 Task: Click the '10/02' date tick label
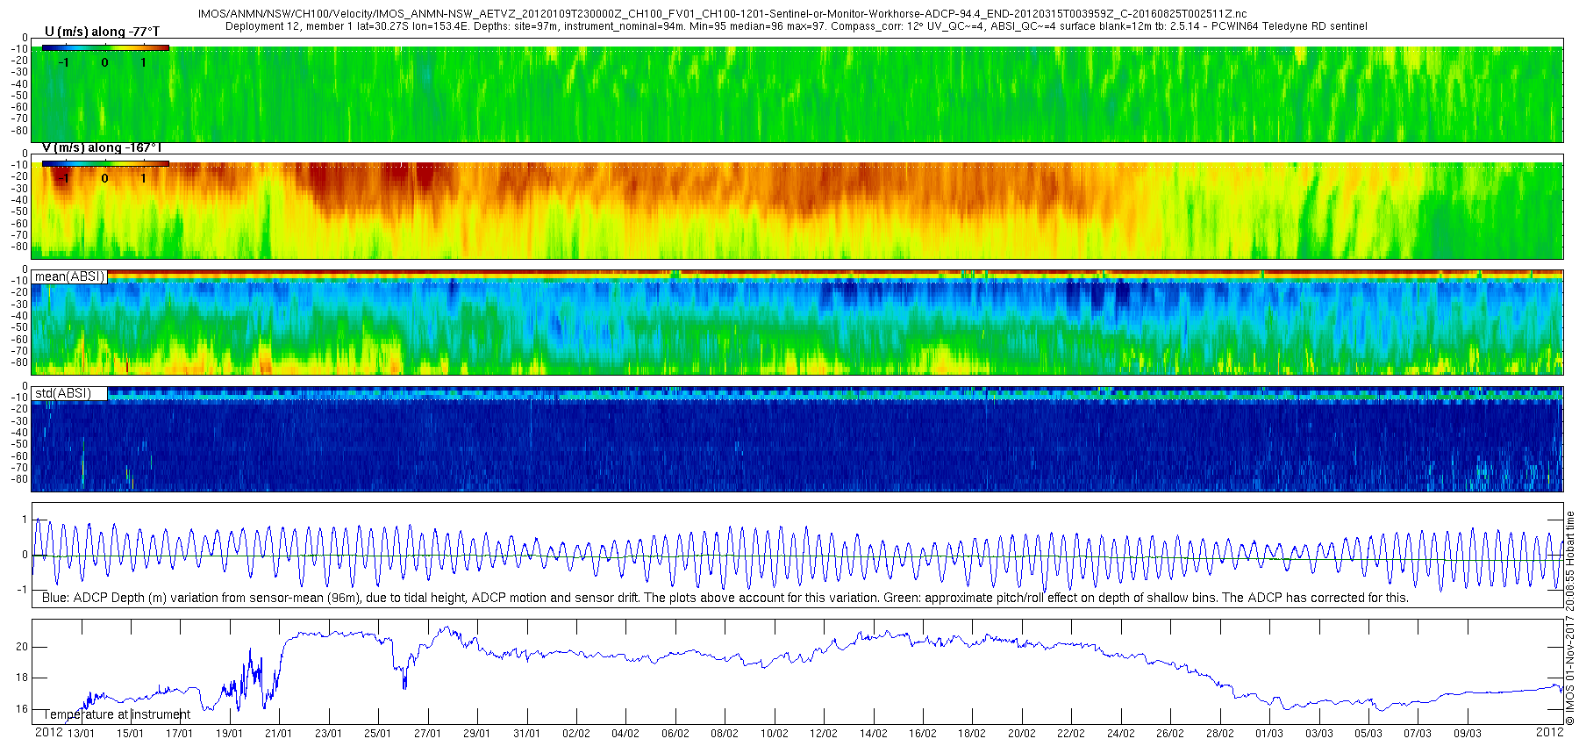[x=775, y=734]
